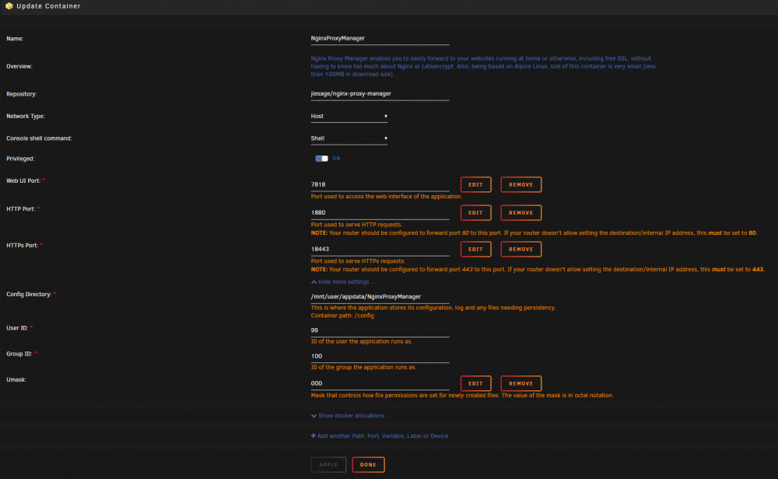Viewport: 778px width, 479px height.
Task: Click the 'Console shell command:' label
Action: tap(39, 138)
